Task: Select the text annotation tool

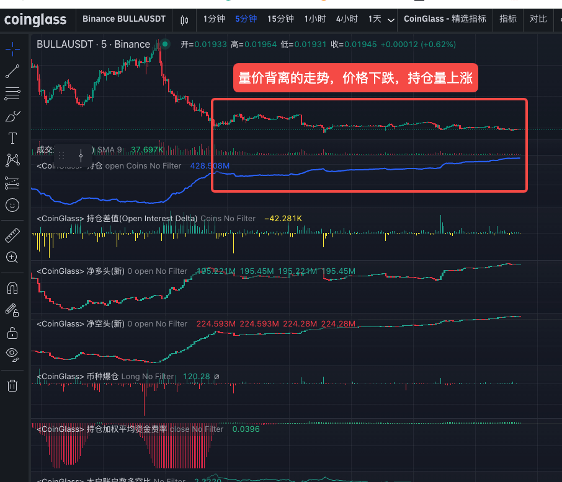Action: 12,138
